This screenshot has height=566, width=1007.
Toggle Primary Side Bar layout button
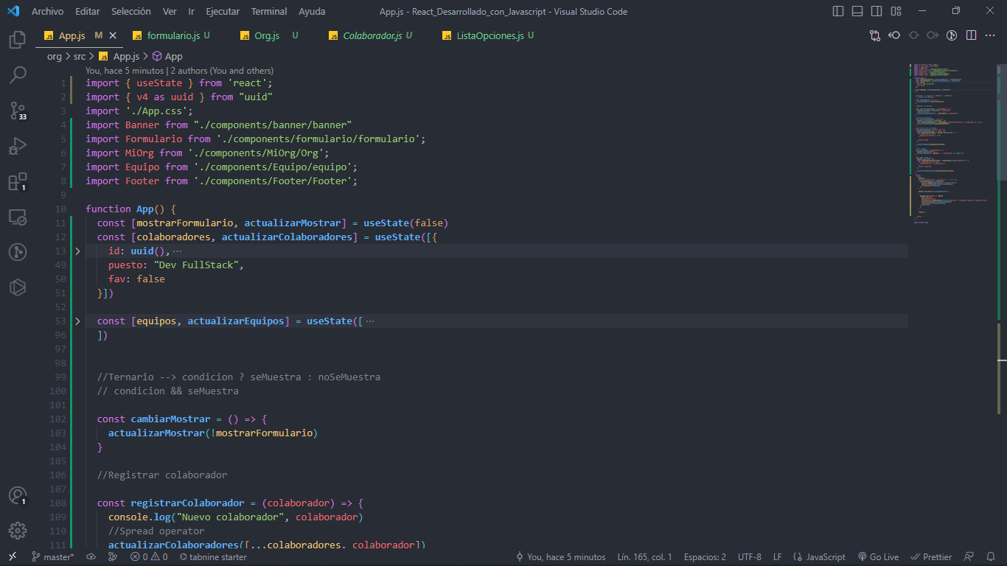(x=838, y=11)
